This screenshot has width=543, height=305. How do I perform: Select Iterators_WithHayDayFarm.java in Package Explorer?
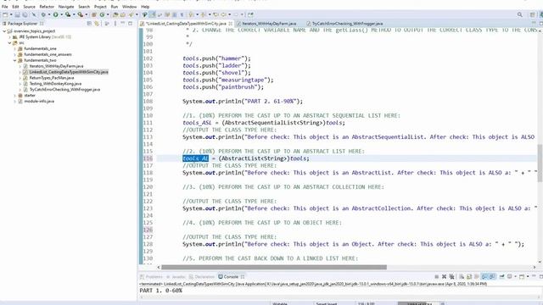pos(56,66)
